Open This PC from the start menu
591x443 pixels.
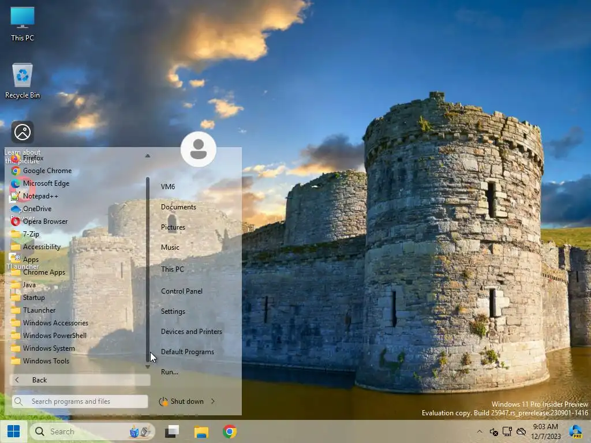(172, 269)
